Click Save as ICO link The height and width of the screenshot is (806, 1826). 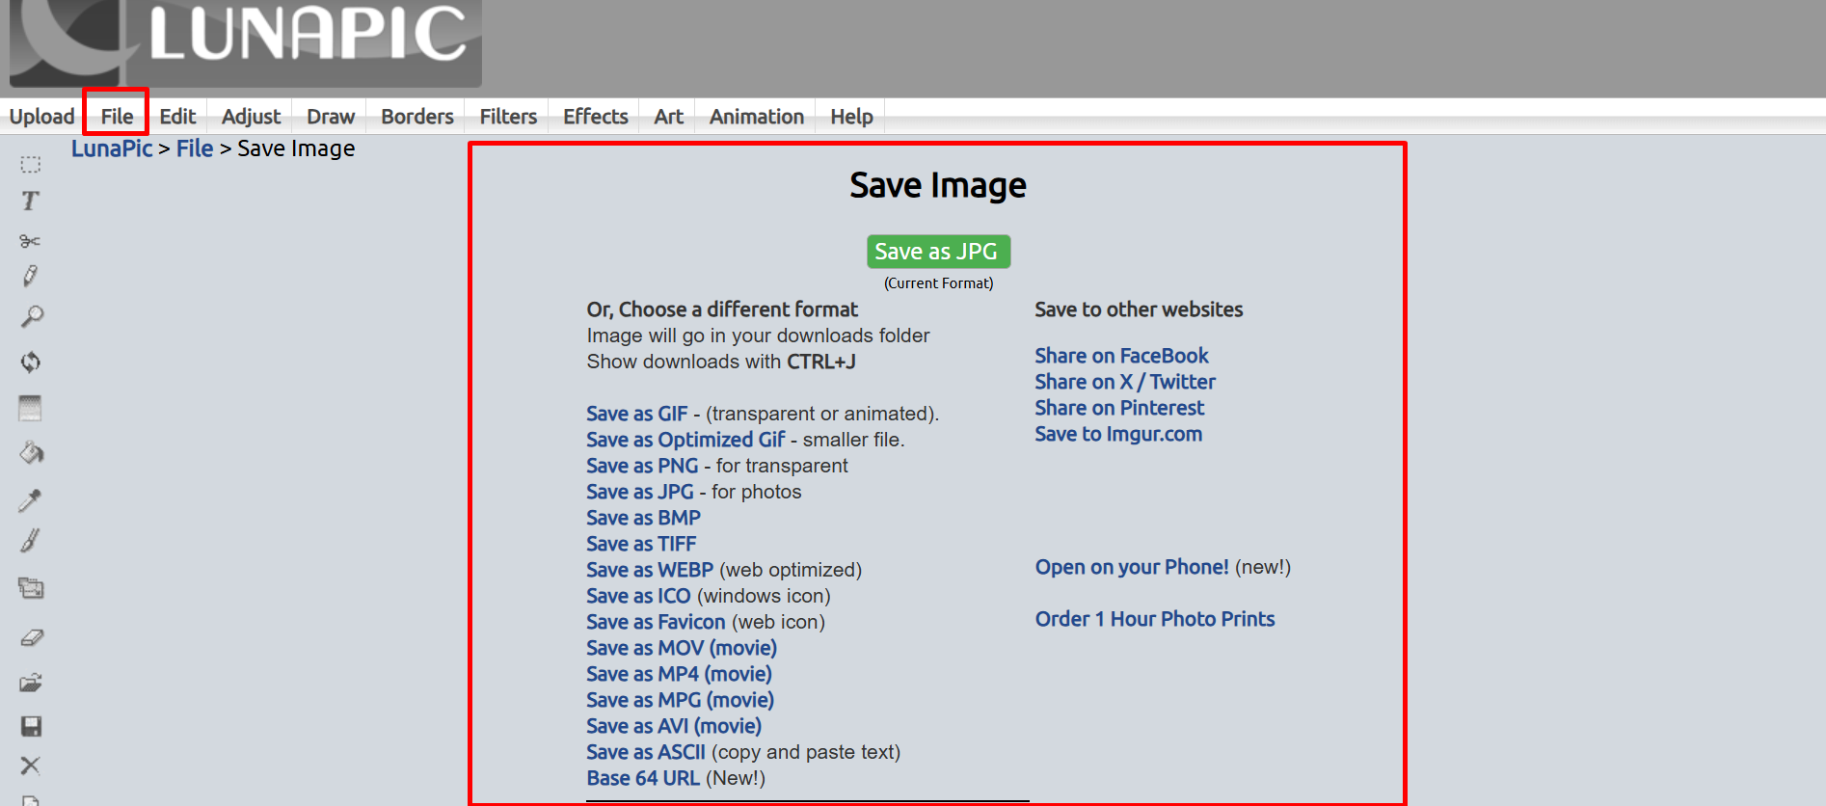[x=639, y=596]
